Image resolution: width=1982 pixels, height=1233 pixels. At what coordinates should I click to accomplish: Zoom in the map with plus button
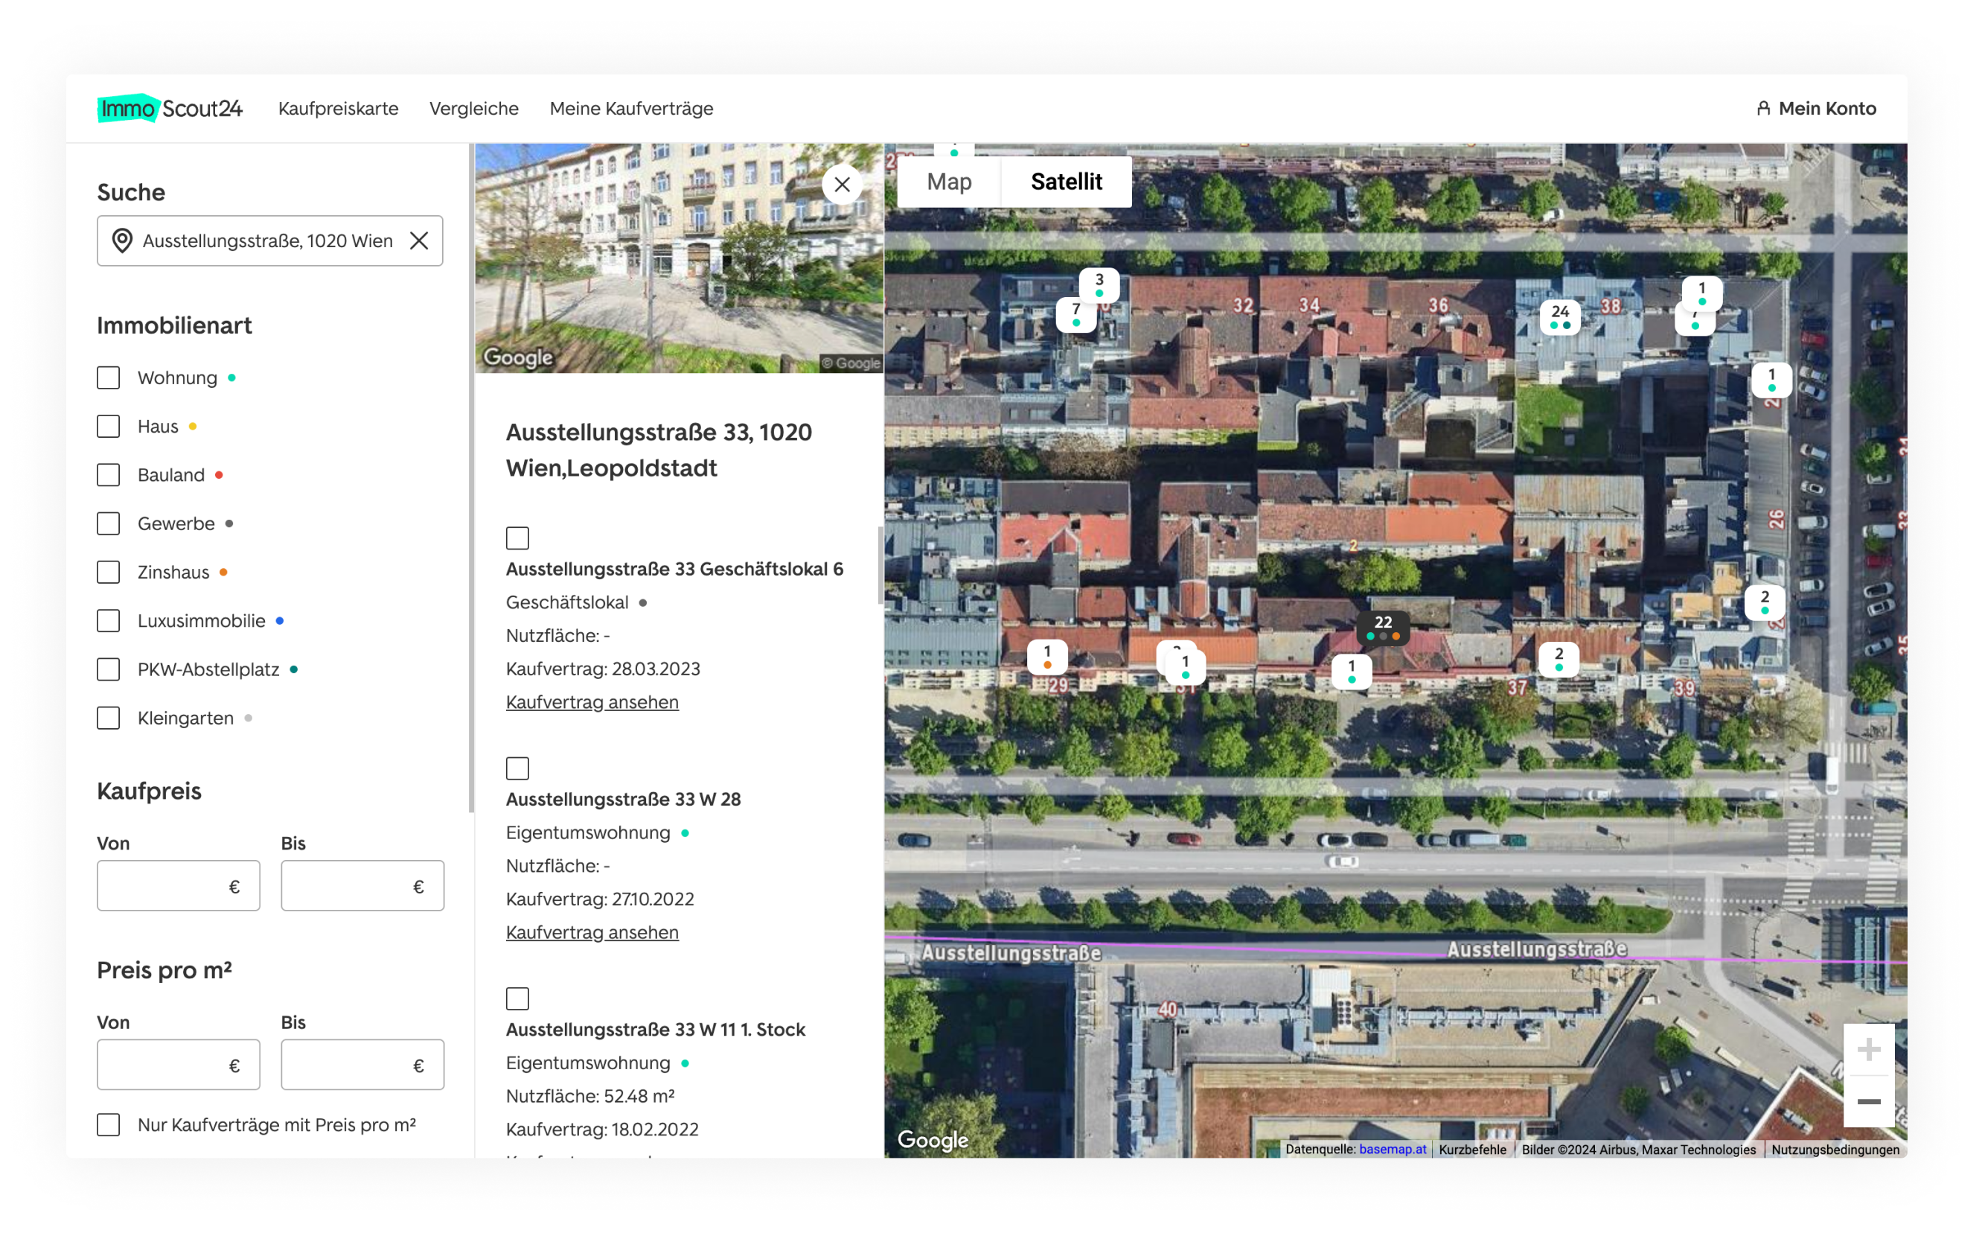[1868, 1050]
